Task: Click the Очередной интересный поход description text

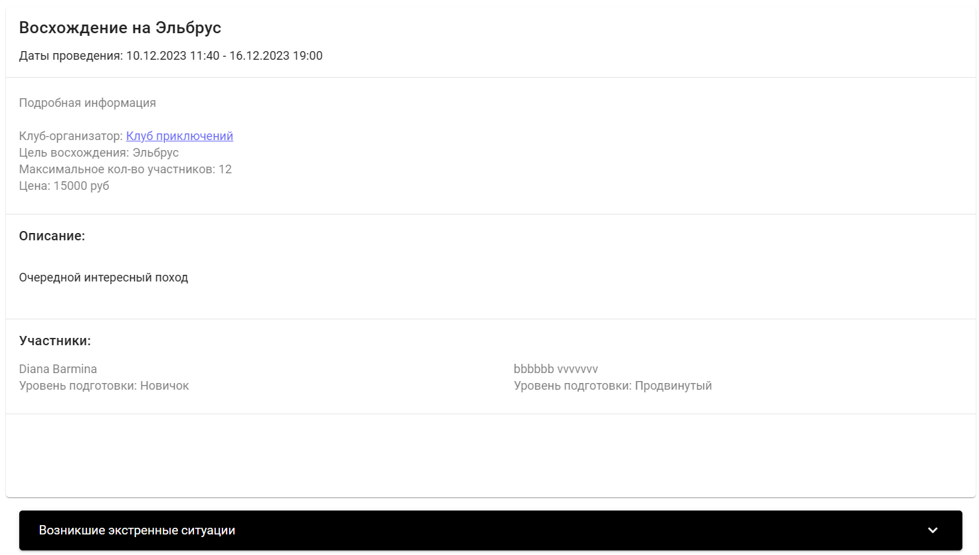Action: [x=104, y=277]
